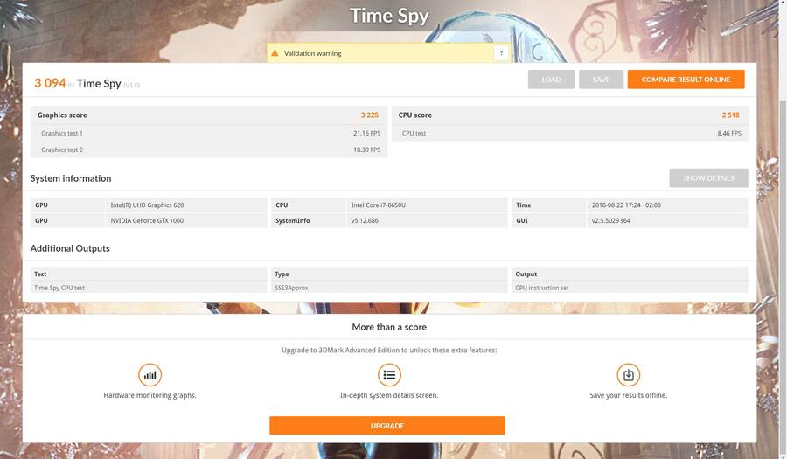
Task: Click the SSE3Approx type cell
Action: pyautogui.click(x=389, y=288)
